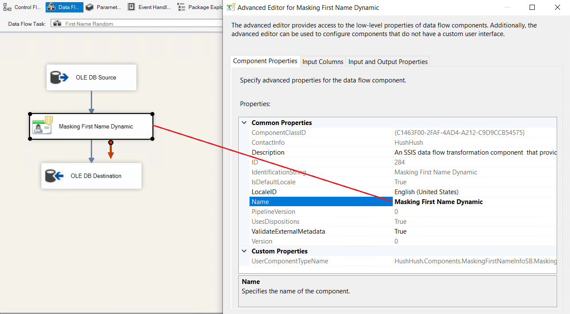Collapse the Custom Properties section
The width and height of the screenshot is (570, 314).
244,251
